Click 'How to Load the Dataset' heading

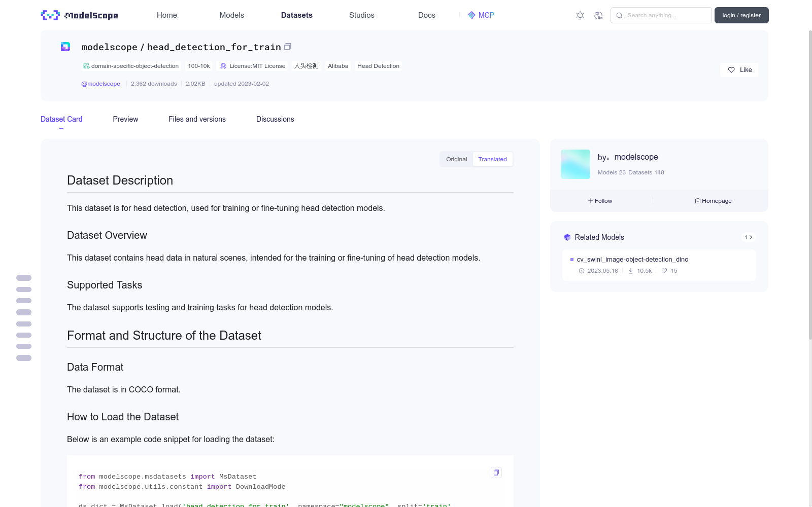123,417
